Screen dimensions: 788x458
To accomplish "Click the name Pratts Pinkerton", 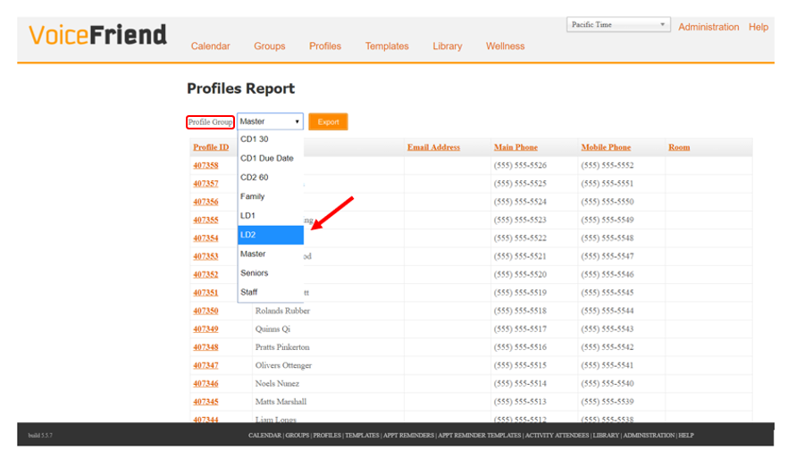I will [282, 347].
